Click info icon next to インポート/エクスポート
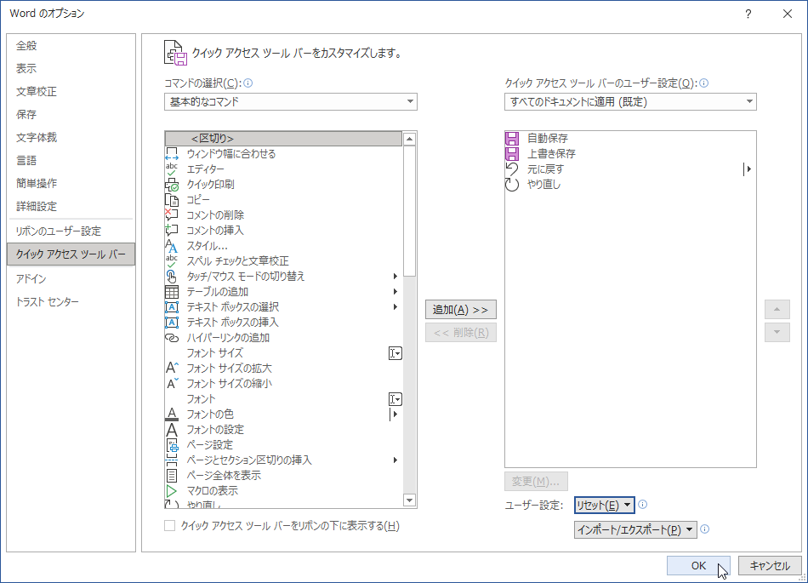Viewport: 808px width, 583px height. (x=705, y=529)
